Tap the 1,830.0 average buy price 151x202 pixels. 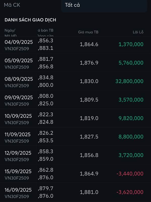point(89,81)
